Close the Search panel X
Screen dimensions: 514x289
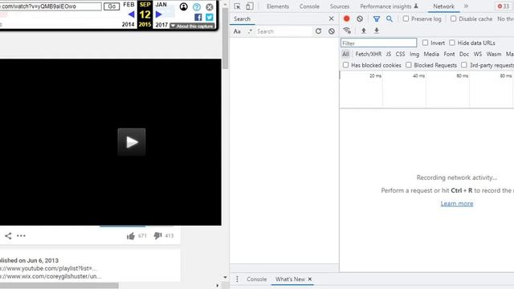pyautogui.click(x=331, y=18)
